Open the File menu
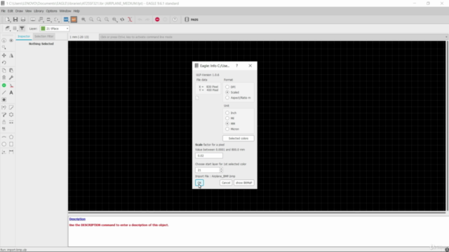449x252 pixels. pos(3,11)
